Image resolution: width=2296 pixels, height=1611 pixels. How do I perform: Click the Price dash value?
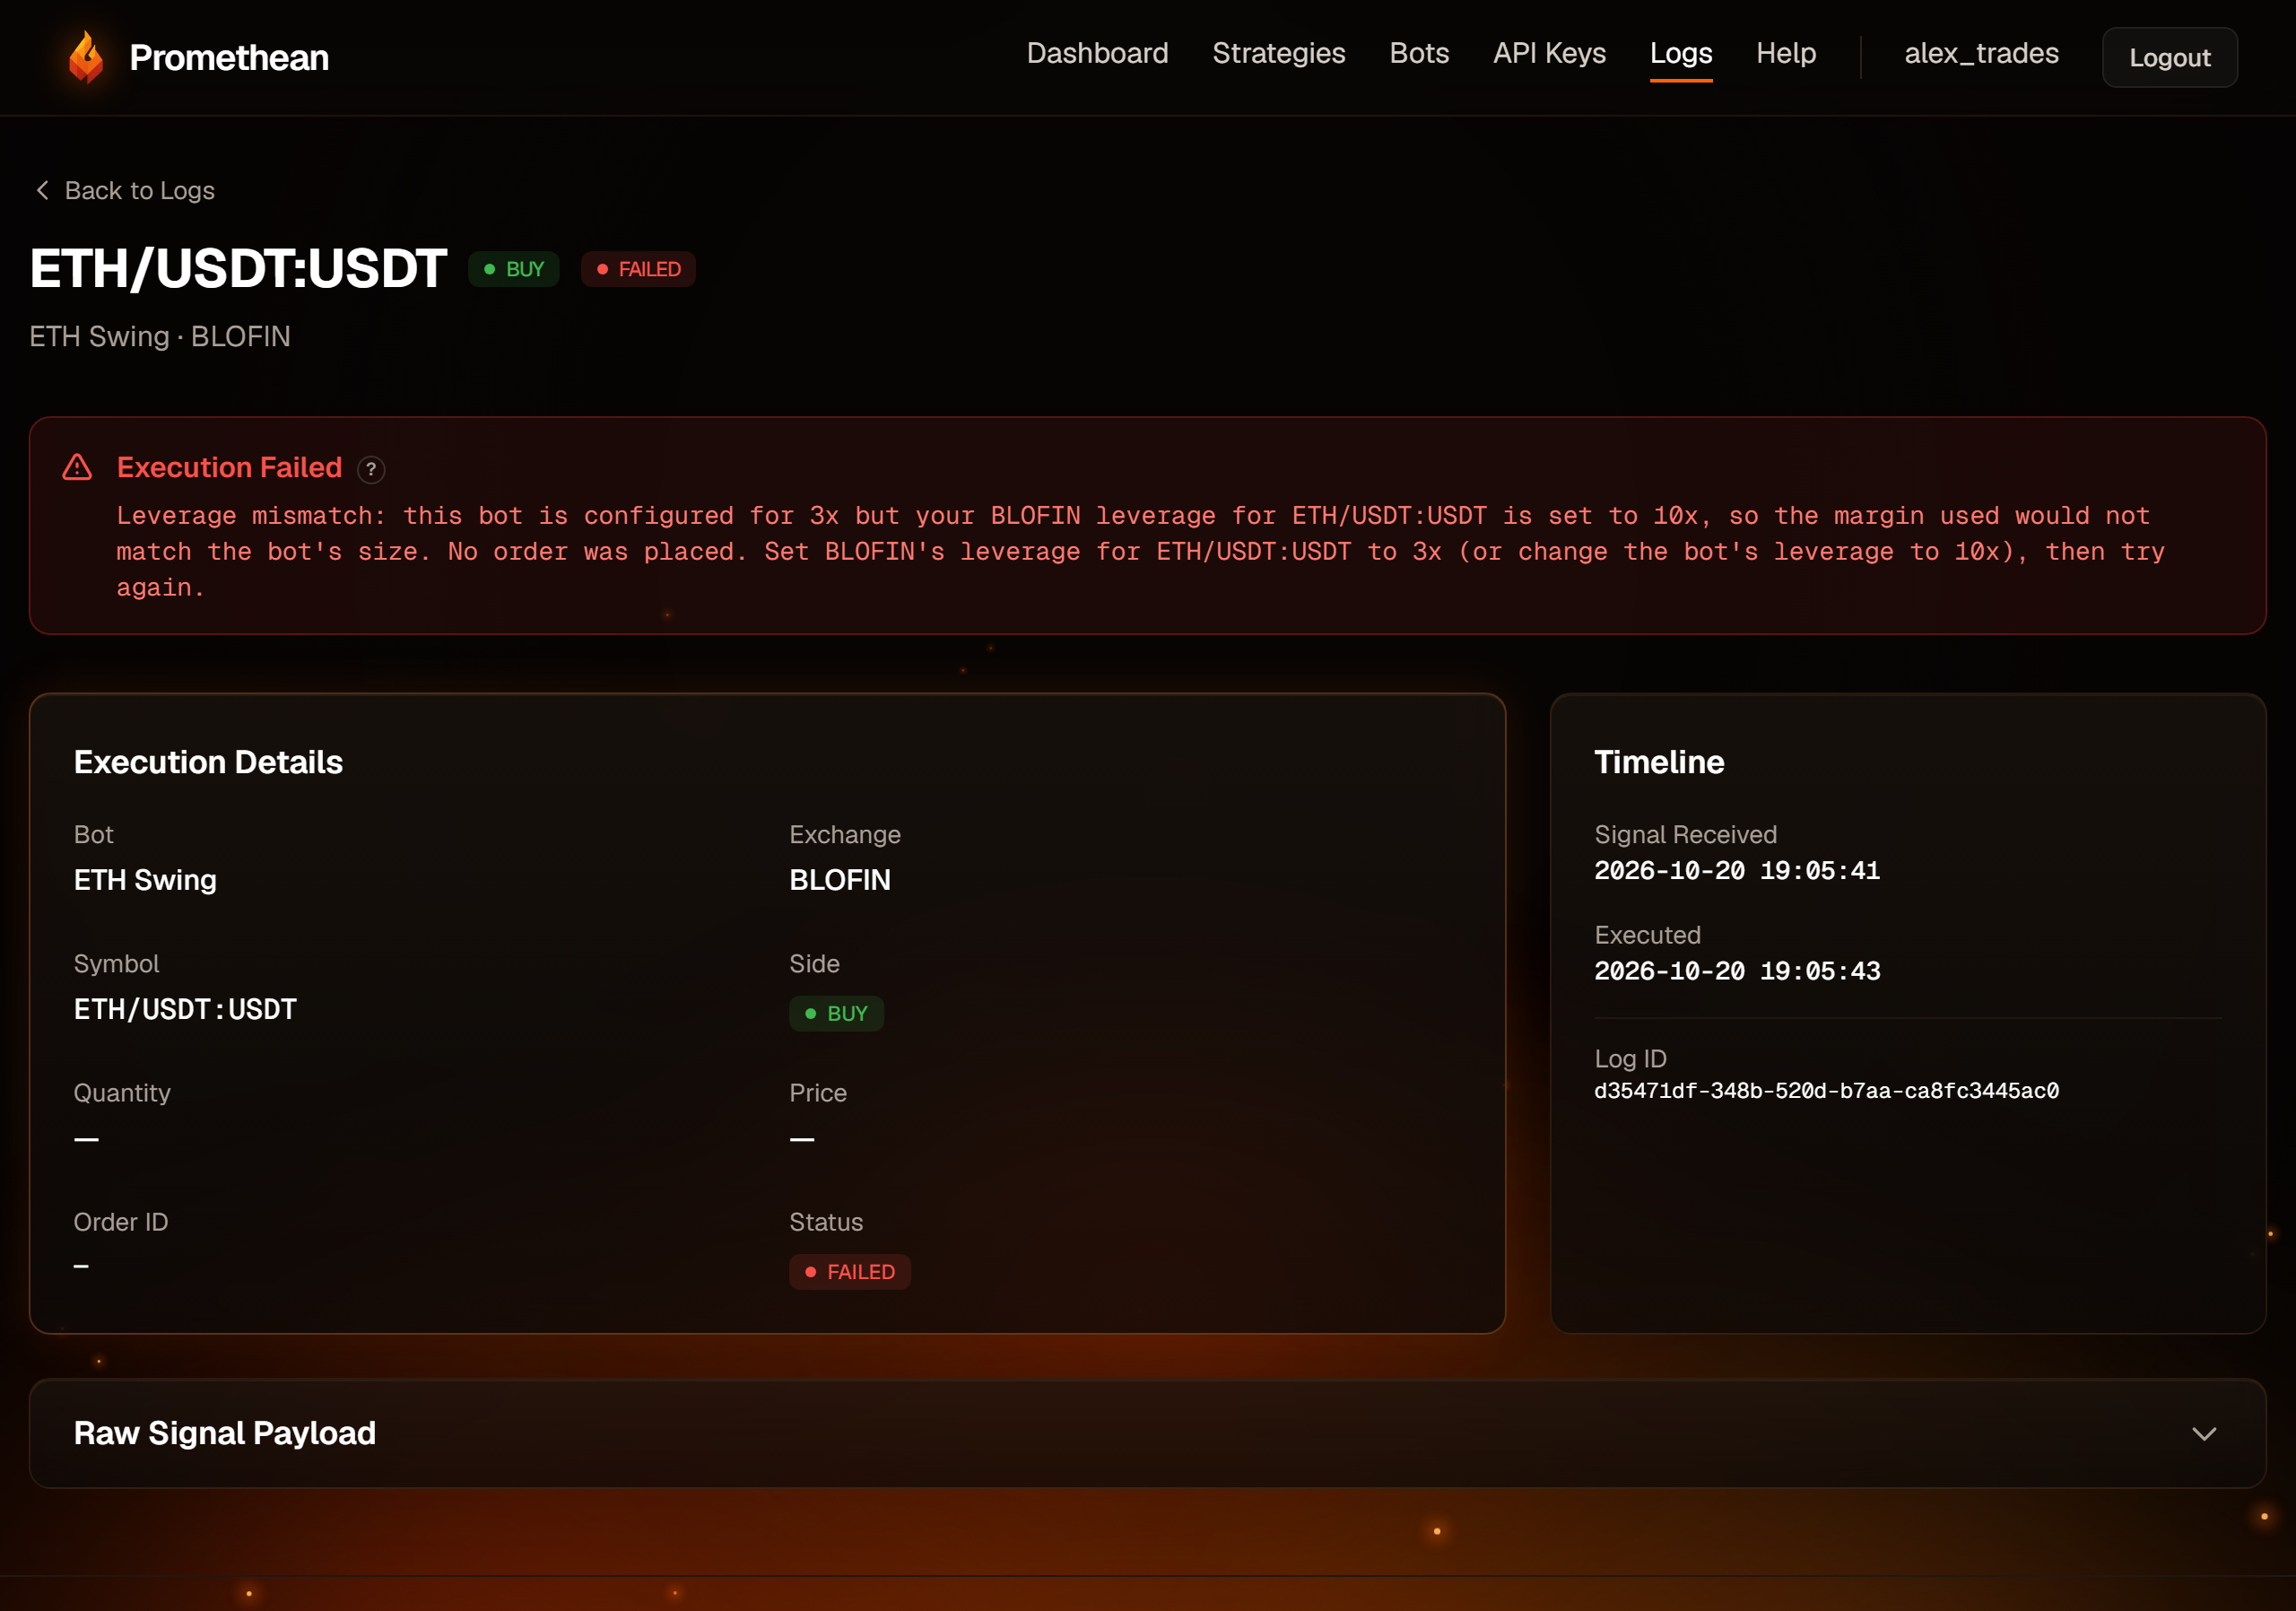coord(801,1139)
